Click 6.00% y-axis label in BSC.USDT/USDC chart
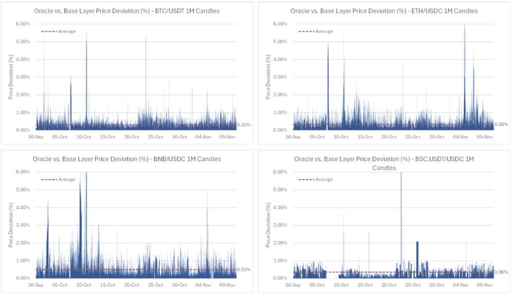The width and height of the screenshot is (511, 294). (277, 172)
